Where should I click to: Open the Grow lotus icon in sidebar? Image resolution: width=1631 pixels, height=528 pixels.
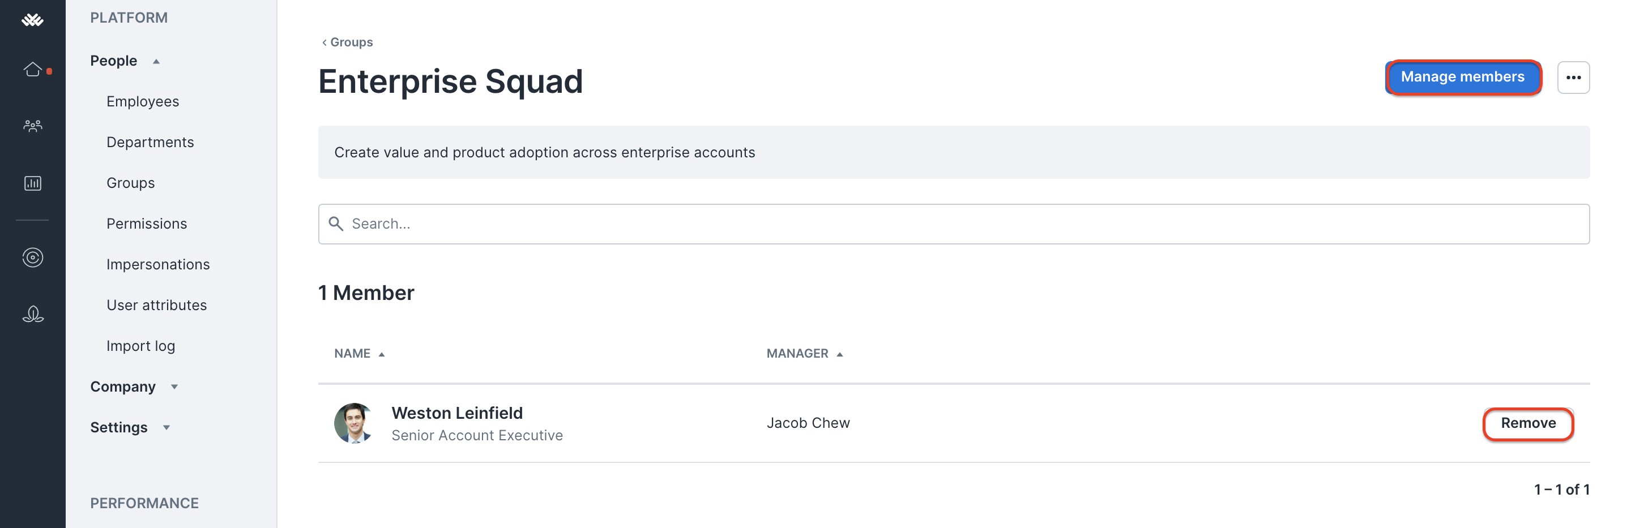(33, 314)
